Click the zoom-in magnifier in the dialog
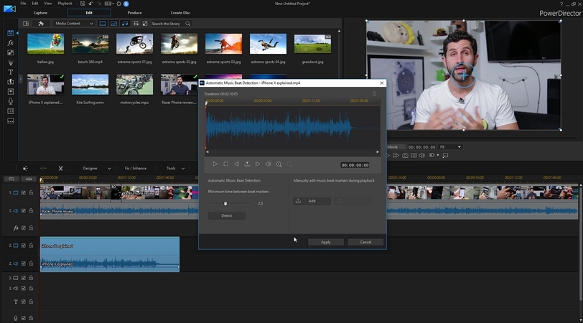The image size is (583, 323). pyautogui.click(x=279, y=164)
